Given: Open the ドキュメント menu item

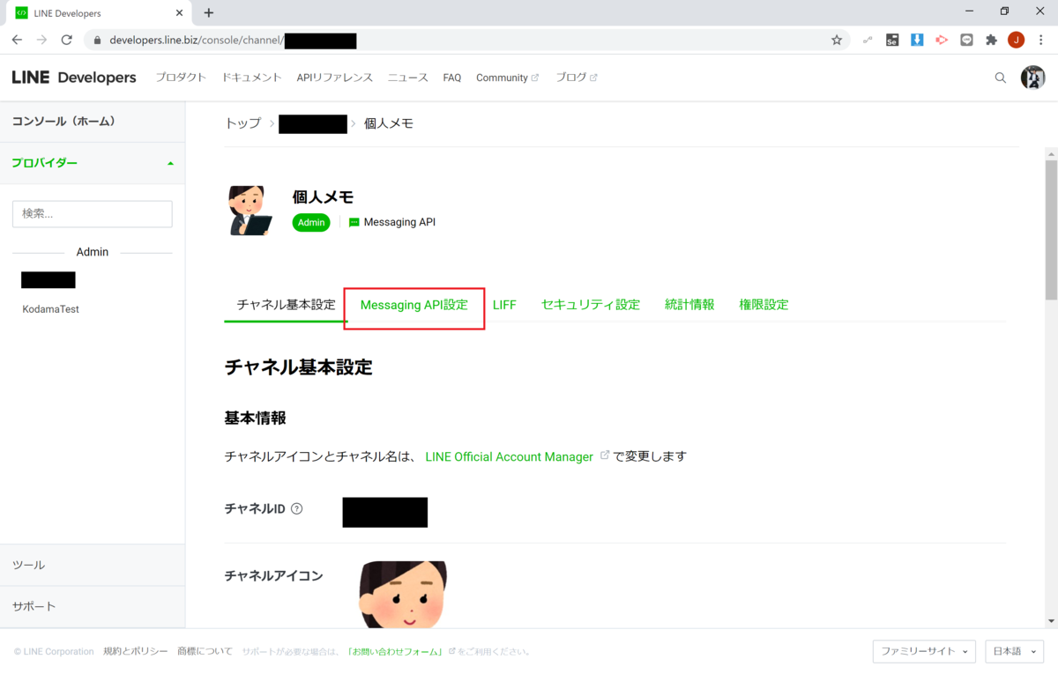Looking at the screenshot, I should click(251, 78).
